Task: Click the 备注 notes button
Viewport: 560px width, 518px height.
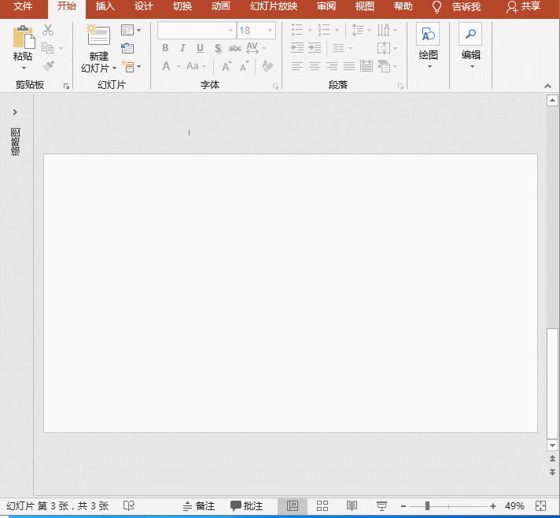Action: click(x=199, y=506)
